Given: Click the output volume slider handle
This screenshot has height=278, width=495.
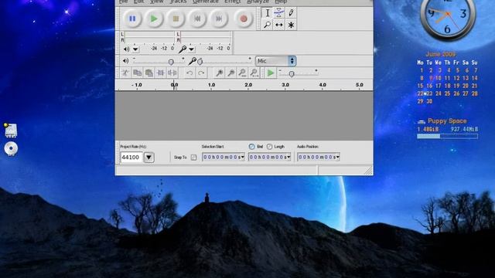Looking at the screenshot, I should (171, 62).
